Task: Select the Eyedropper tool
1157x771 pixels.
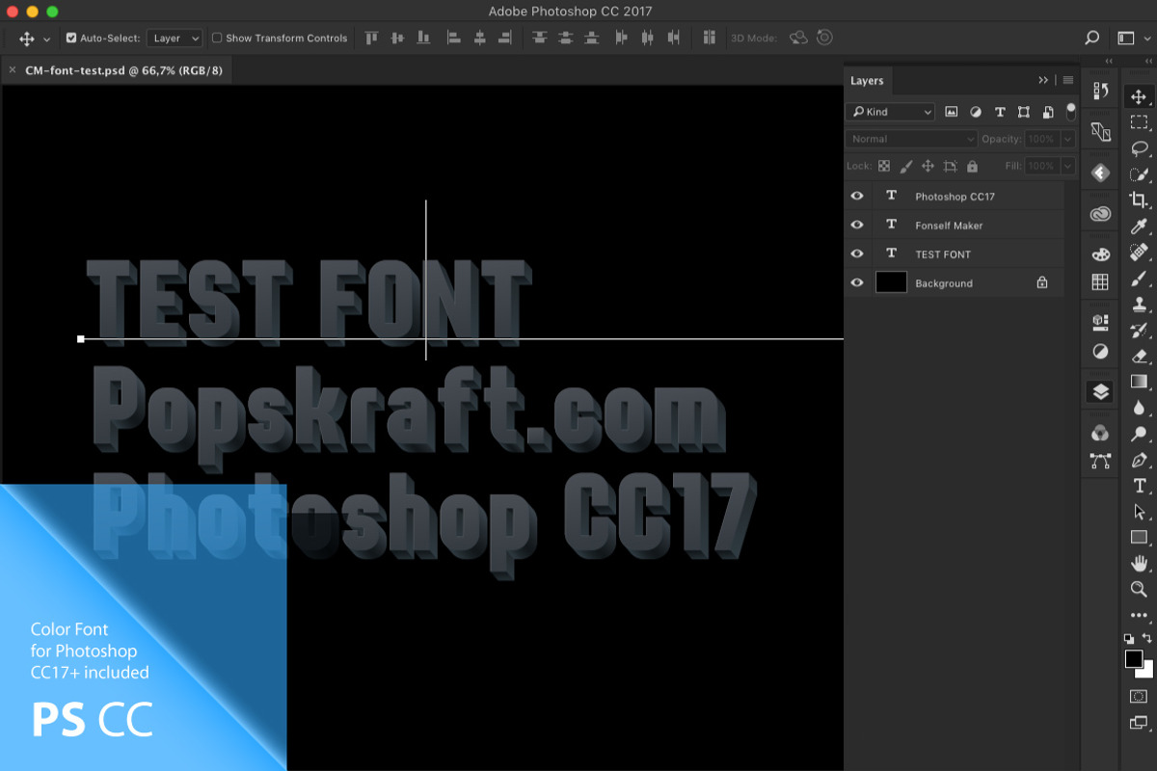Action: pos(1139,226)
